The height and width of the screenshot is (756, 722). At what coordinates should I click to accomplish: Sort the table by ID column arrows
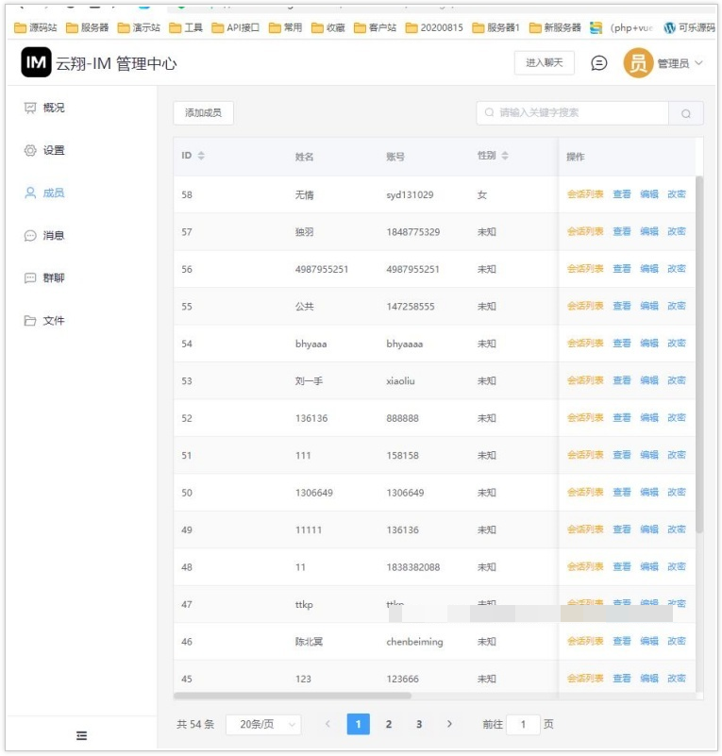(x=200, y=156)
